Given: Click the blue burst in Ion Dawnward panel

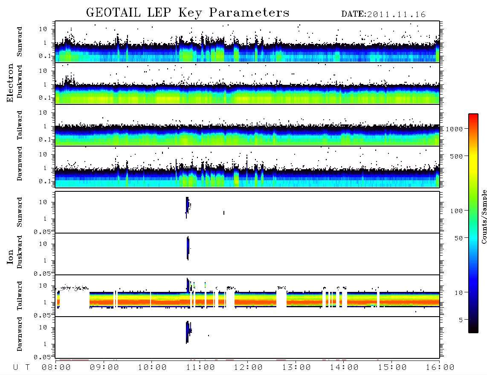Looking at the screenshot, I should (x=187, y=332).
